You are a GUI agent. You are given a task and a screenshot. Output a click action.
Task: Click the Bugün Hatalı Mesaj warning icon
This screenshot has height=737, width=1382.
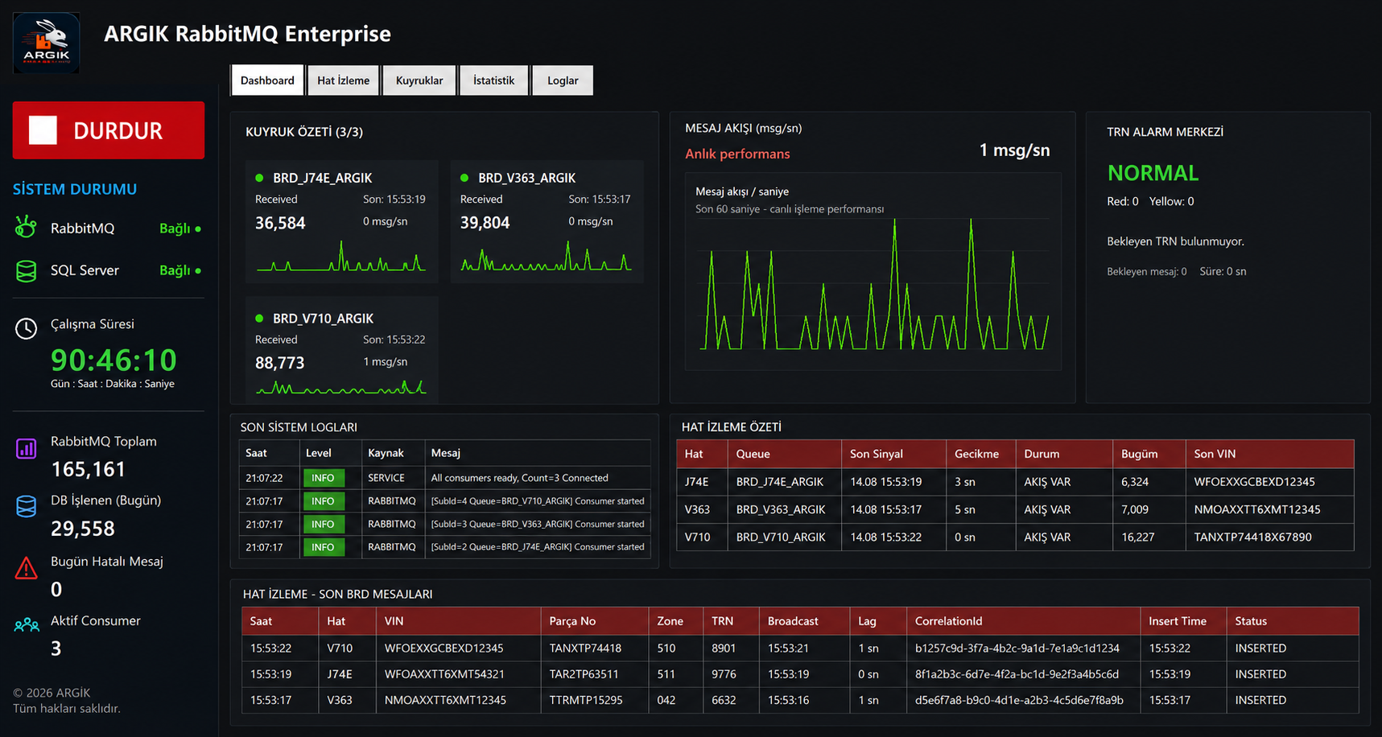[x=26, y=568]
